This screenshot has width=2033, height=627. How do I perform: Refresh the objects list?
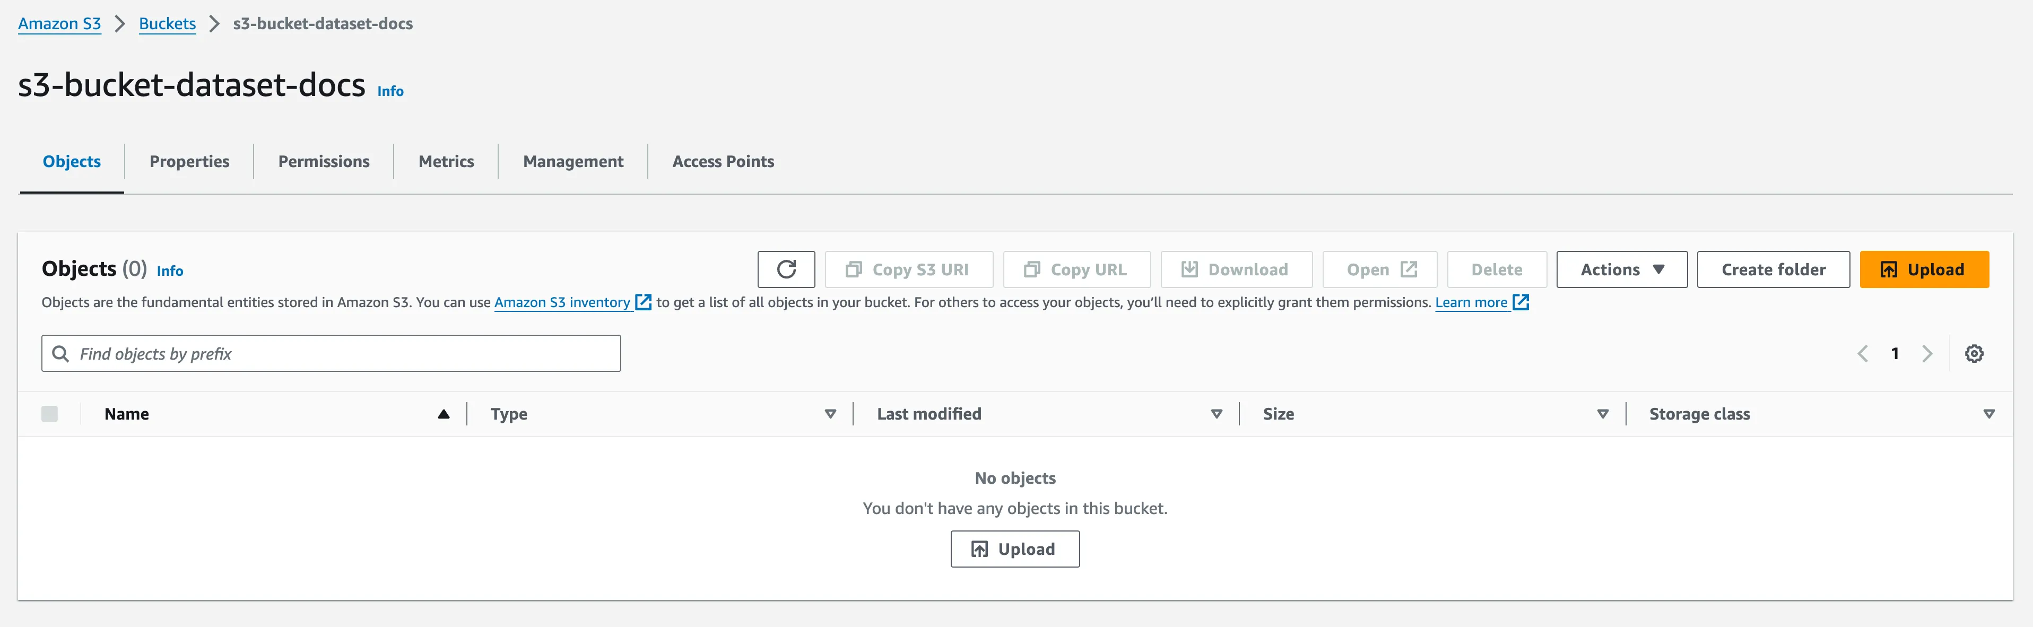(x=786, y=269)
